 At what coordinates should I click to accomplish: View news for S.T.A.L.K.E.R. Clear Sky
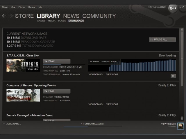pos(112,74)
